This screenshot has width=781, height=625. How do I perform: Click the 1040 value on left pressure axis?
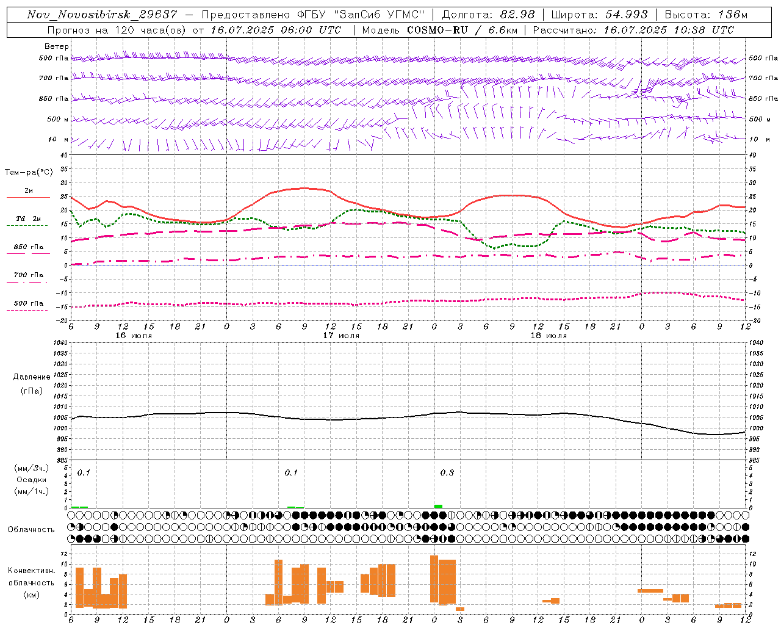click(x=62, y=342)
